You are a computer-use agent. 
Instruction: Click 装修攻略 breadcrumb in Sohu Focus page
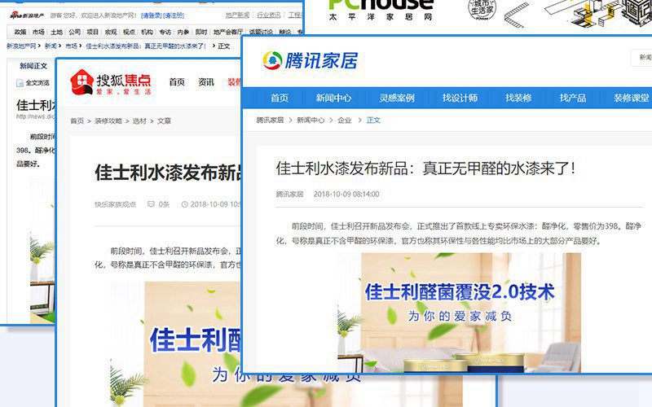[108, 120]
